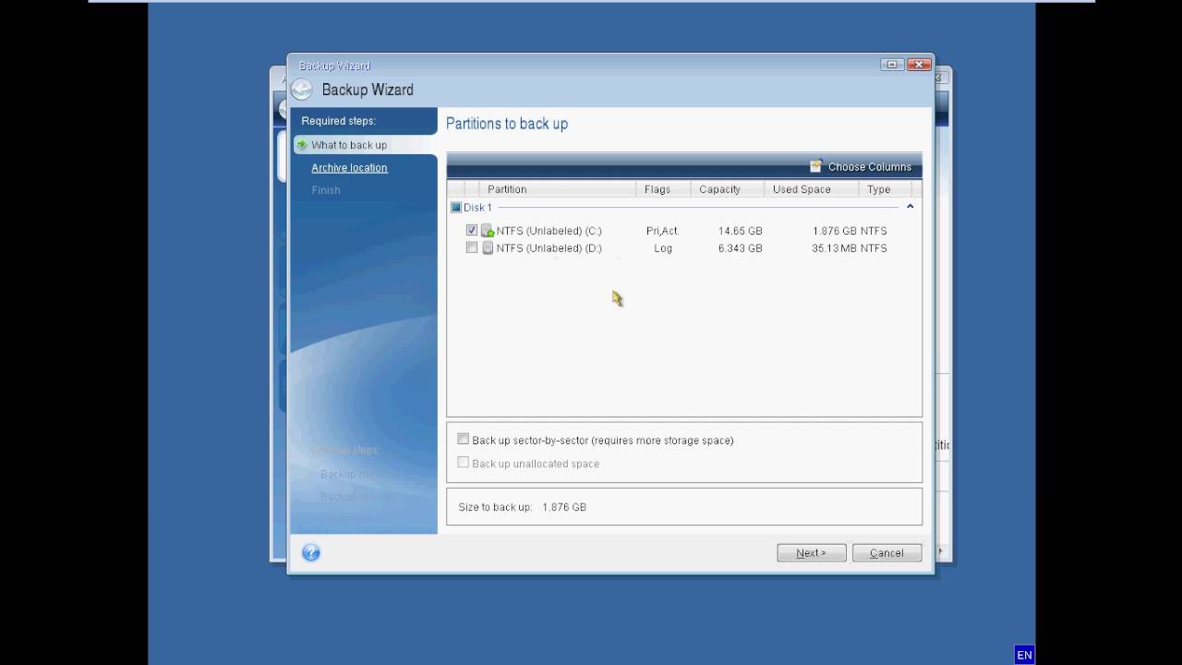The height and width of the screenshot is (665, 1182).
Task: Open the Choose Columns dialog
Action: click(x=862, y=166)
